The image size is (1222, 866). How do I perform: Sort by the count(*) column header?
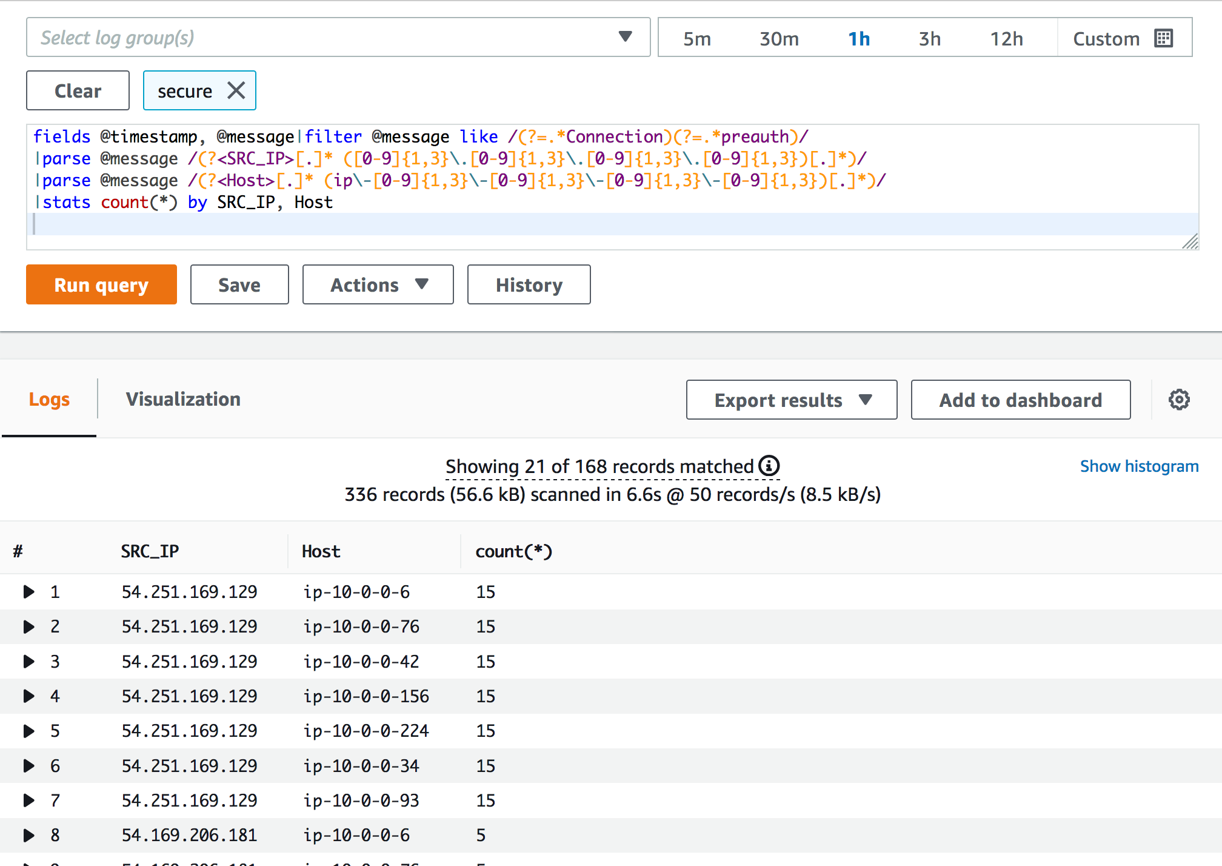513,551
